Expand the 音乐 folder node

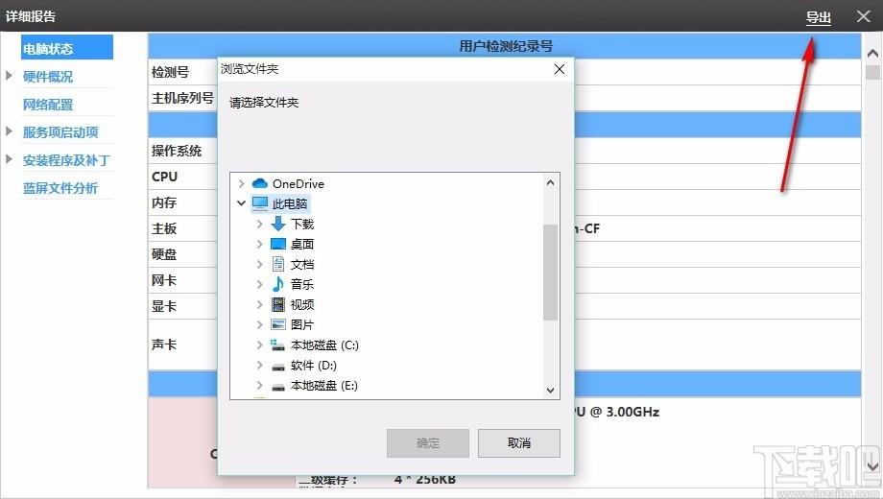pos(259,284)
